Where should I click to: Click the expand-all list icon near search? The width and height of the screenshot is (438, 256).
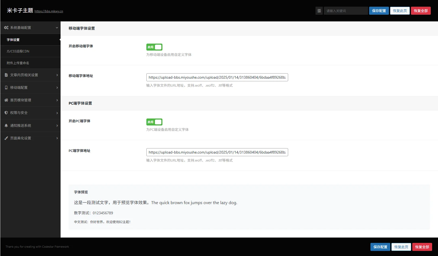[319, 11]
